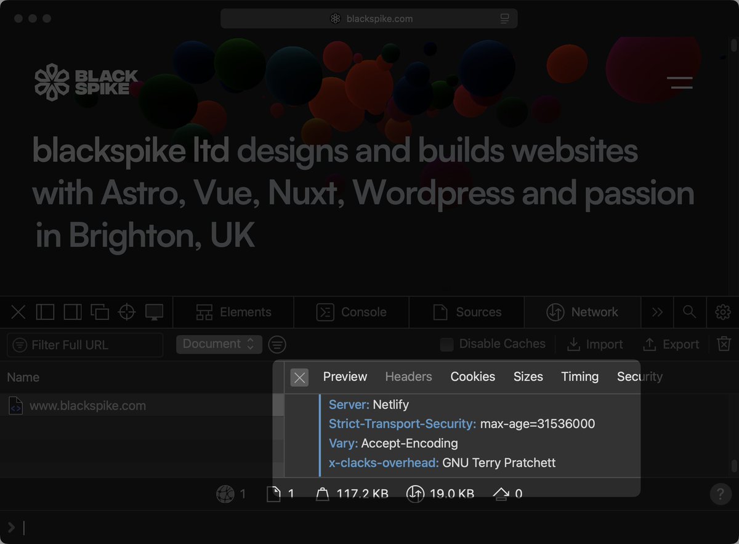The image size is (739, 544).
Task: Click the 19.0 KB transferred indicator
Action: 440,493
